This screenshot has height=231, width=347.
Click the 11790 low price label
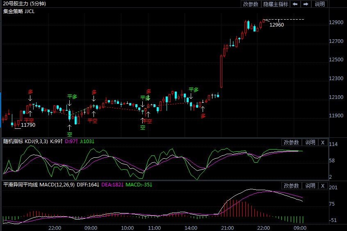[x=28, y=125]
